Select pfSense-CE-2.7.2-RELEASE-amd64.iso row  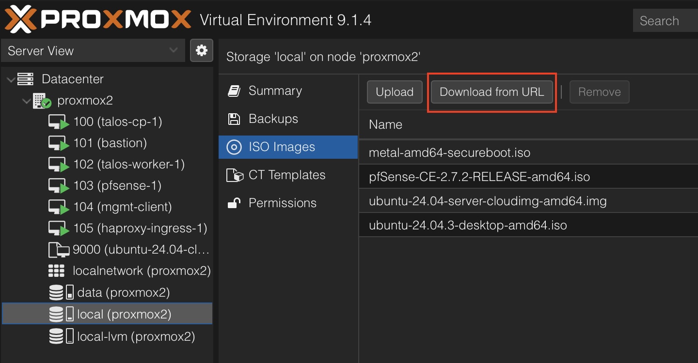click(479, 177)
